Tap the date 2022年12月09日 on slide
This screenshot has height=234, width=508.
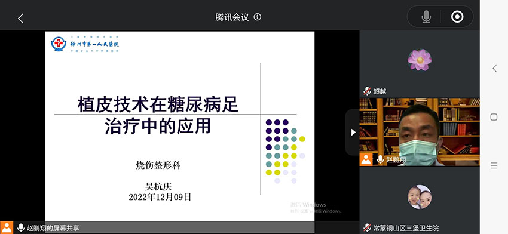click(x=160, y=197)
